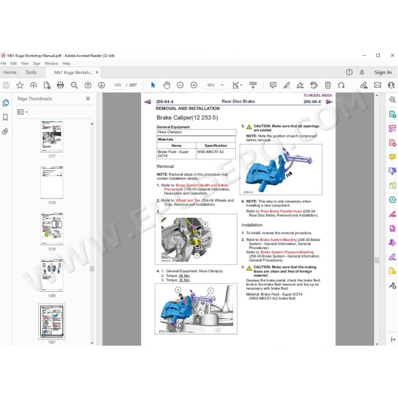Click the thumbnail panel scrollbar thumb
398x398 pixels.
pyautogui.click(x=92, y=269)
